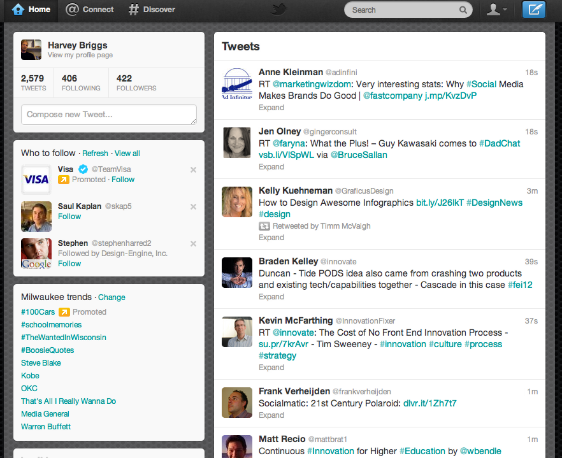
Task: Expand Anne Kleinman's tweet
Action: [x=271, y=108]
